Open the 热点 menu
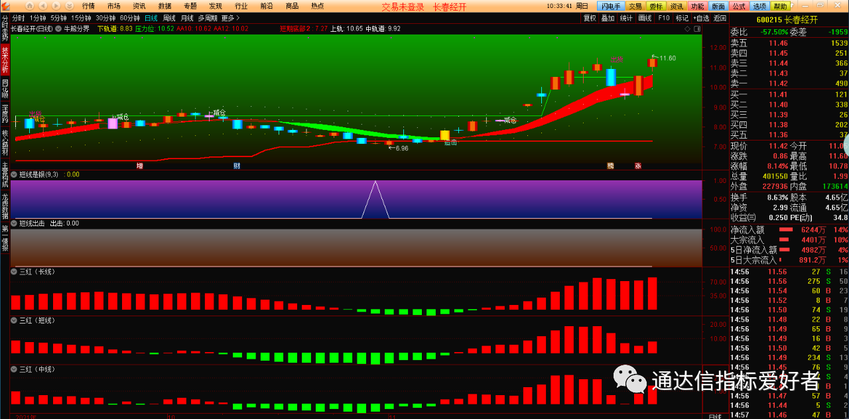 click(318, 6)
